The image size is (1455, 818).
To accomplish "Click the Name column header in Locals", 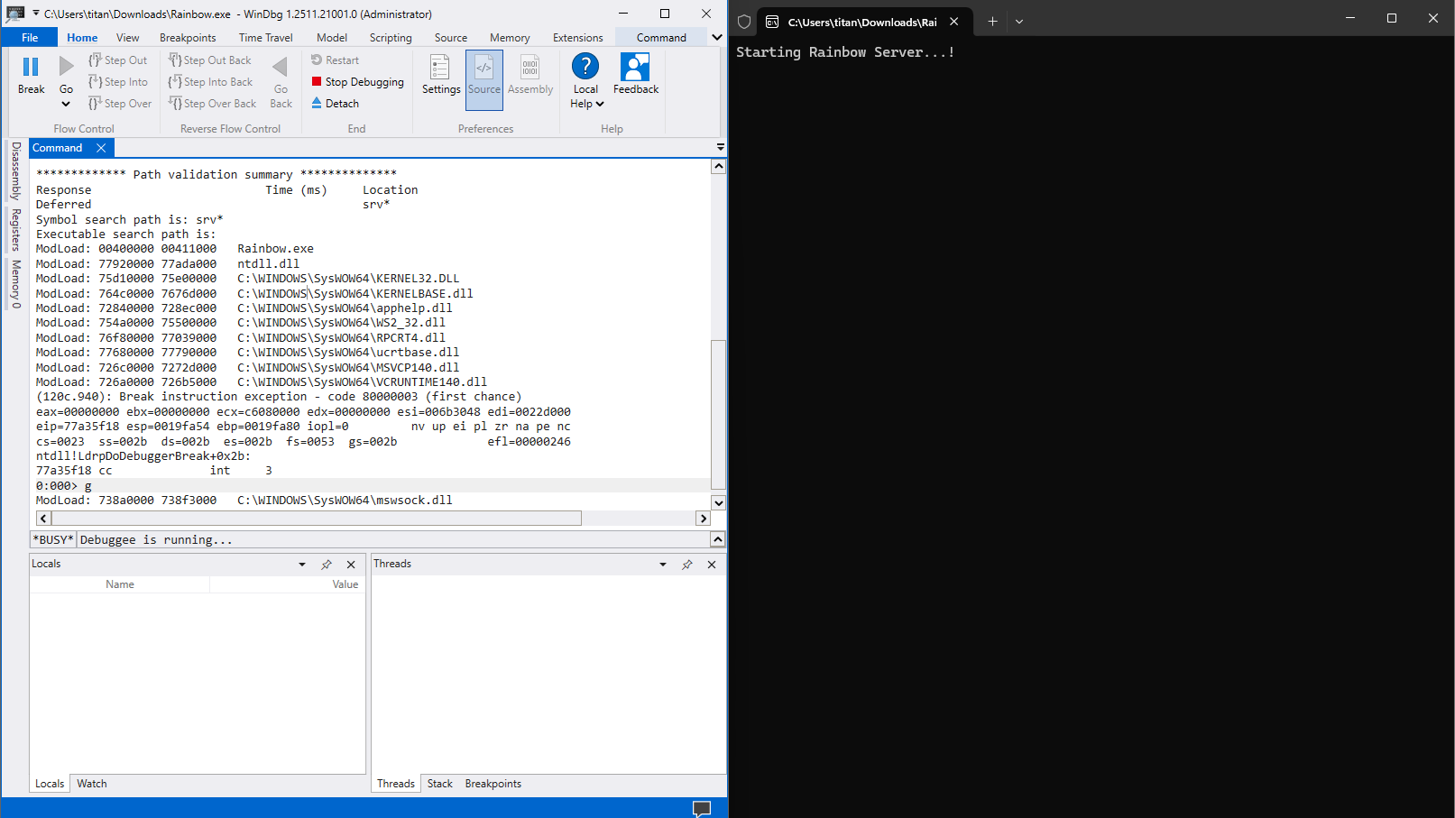I will pyautogui.click(x=120, y=584).
